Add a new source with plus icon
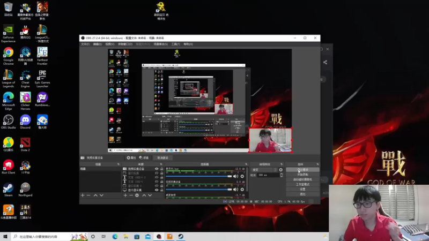 pos(125,195)
